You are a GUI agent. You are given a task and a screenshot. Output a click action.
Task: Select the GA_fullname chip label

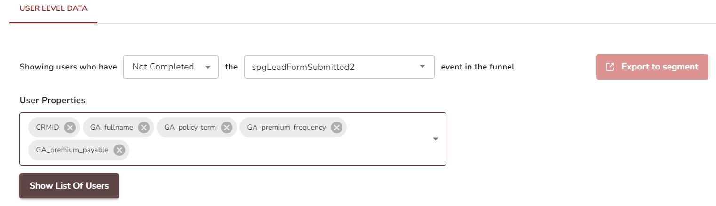click(x=111, y=128)
